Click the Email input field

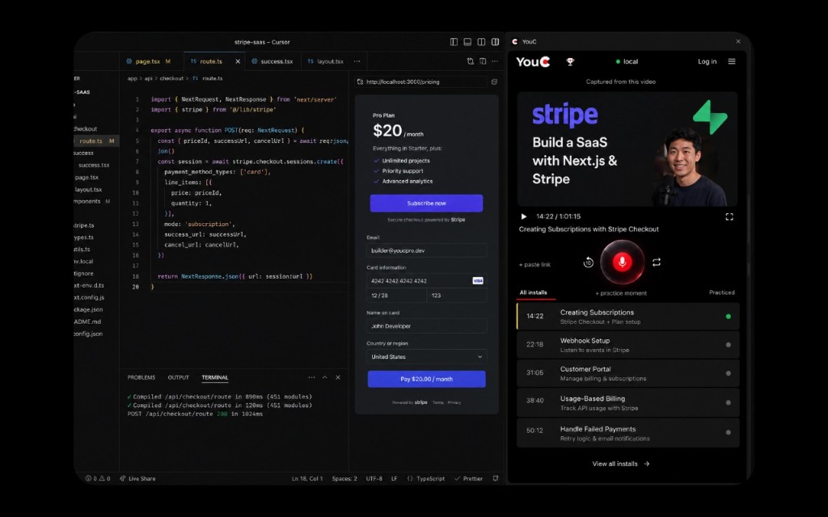pos(427,250)
